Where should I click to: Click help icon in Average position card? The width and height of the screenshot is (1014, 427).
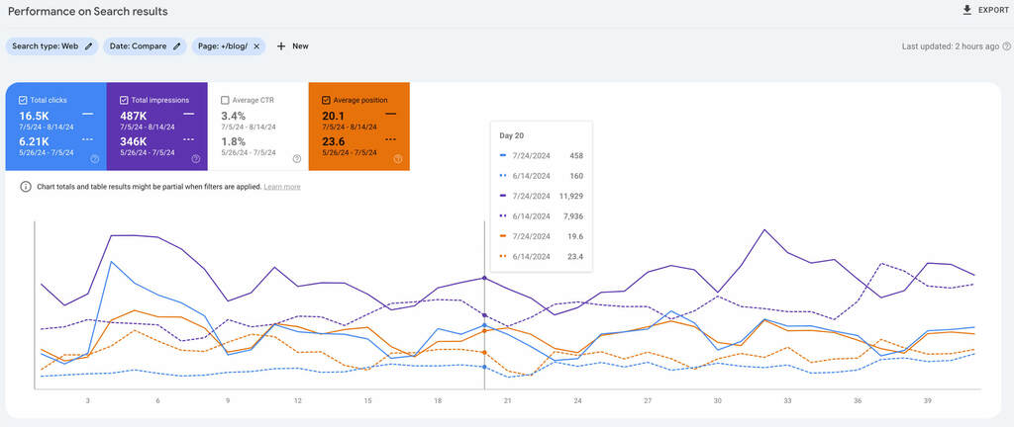[x=397, y=158]
